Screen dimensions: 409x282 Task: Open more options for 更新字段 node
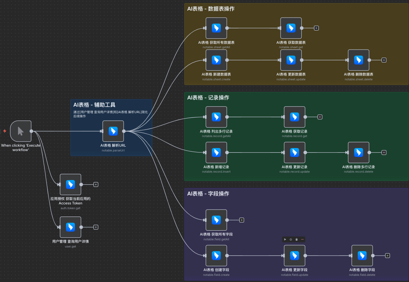pos(302,239)
